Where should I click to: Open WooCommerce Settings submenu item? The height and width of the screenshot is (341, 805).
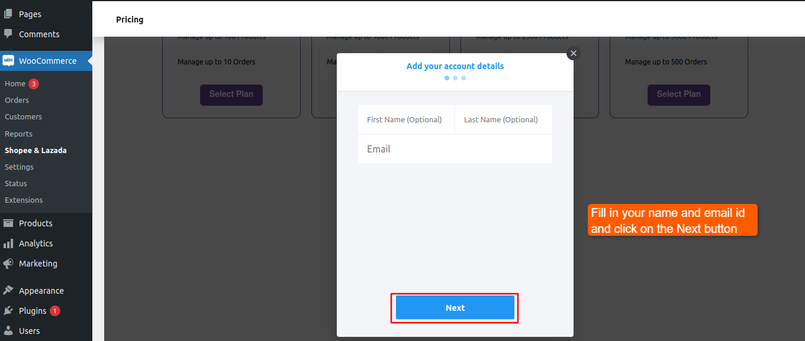[x=19, y=167]
